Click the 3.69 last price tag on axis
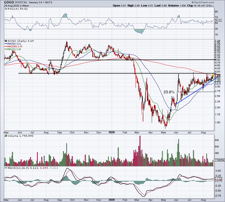225x202 pixels. coord(217,76)
